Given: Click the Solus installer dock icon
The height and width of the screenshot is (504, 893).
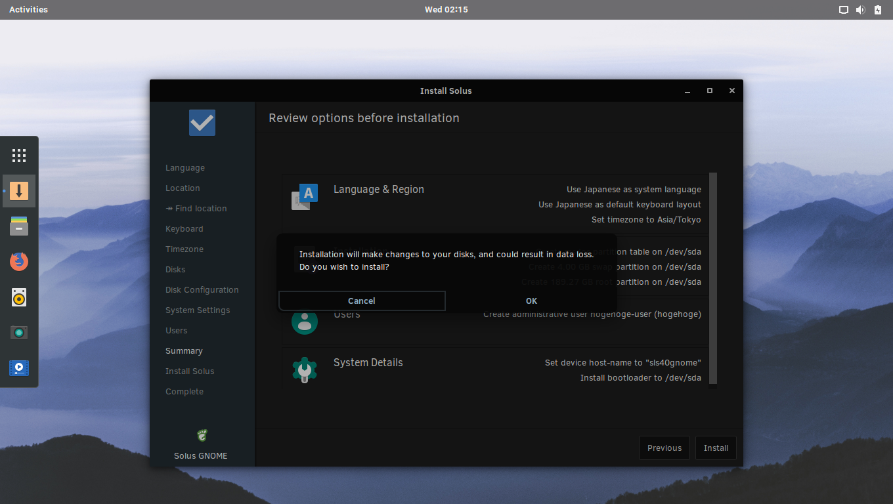Looking at the screenshot, I should (19, 191).
